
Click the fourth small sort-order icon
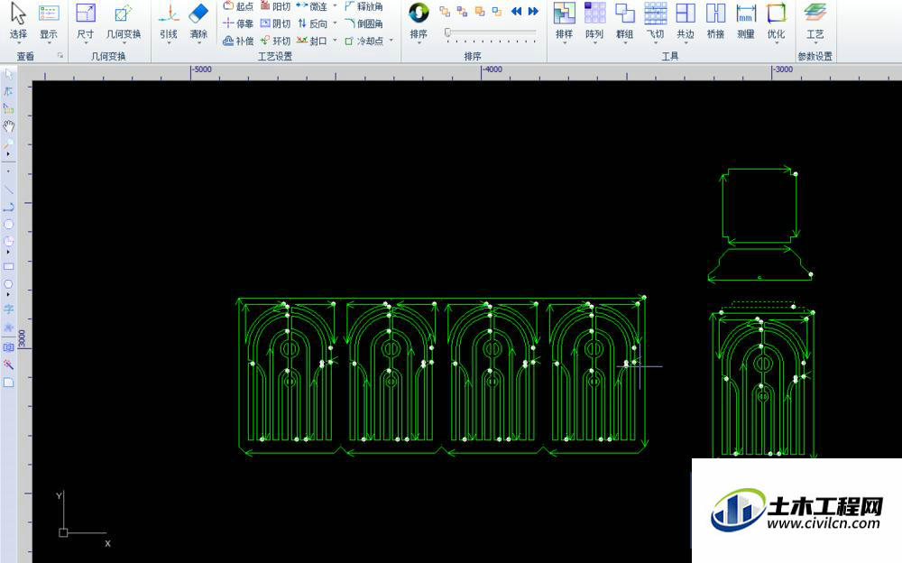pos(497,11)
